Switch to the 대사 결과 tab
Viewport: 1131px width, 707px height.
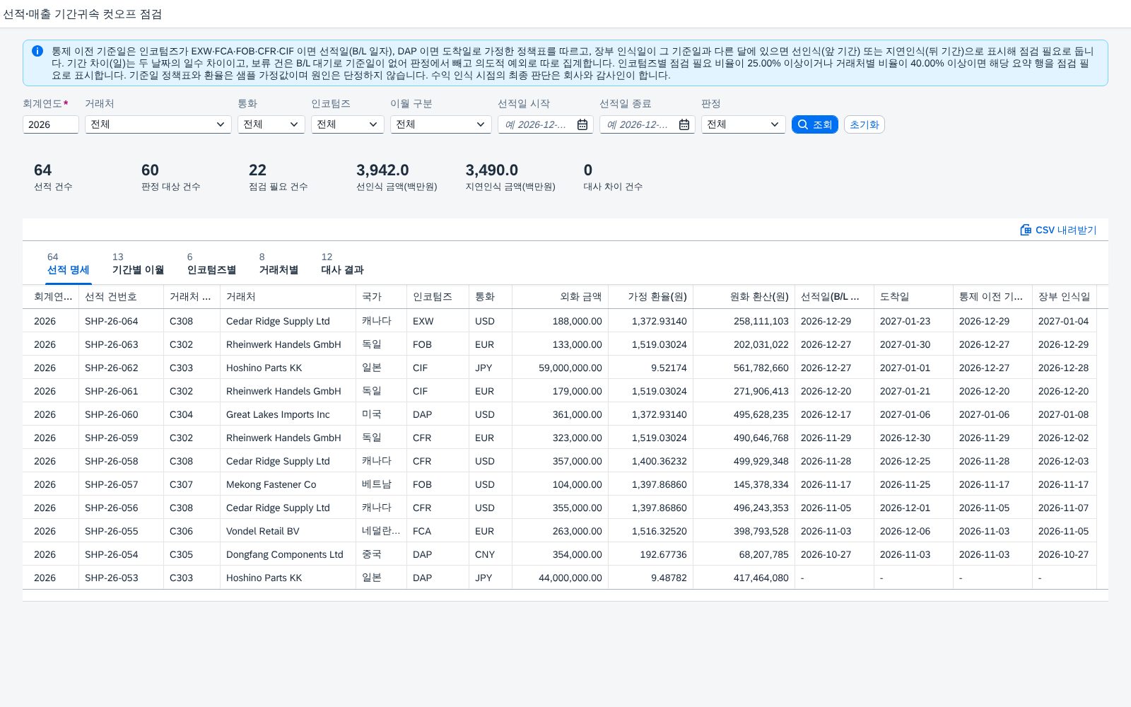pyautogui.click(x=342, y=264)
